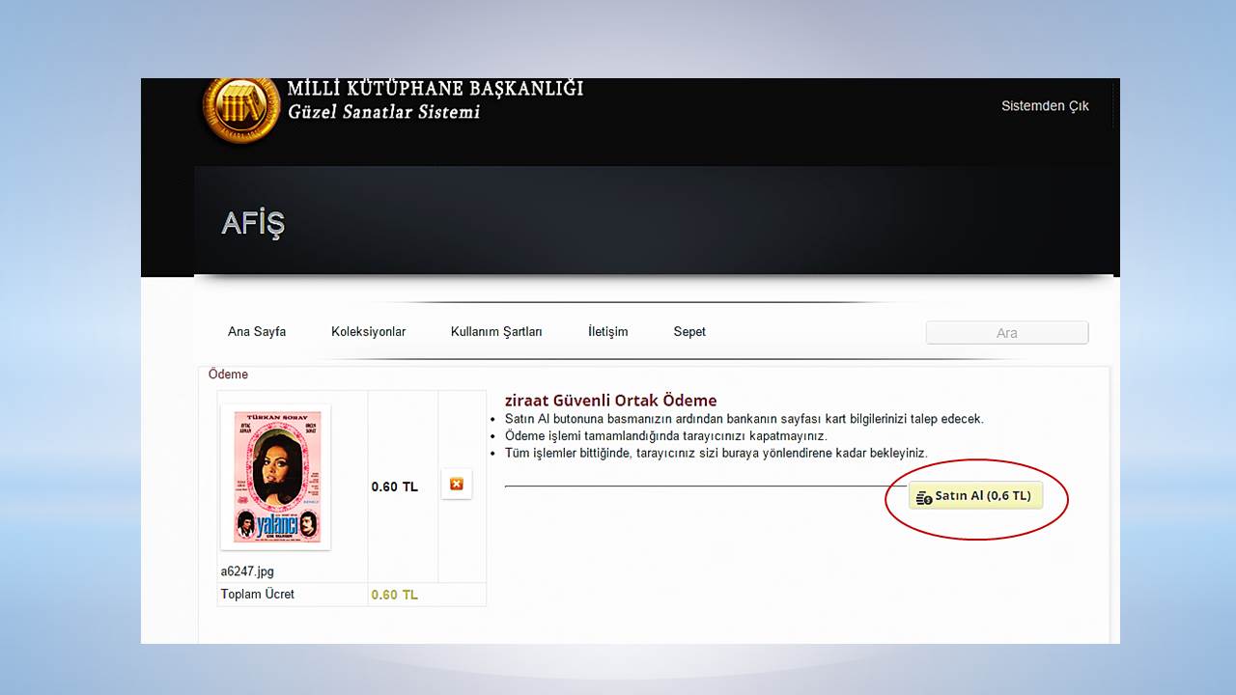The width and height of the screenshot is (1236, 695).
Task: Click the ziraat Güvenli Ortak Ödeme heading
Action: coord(610,401)
